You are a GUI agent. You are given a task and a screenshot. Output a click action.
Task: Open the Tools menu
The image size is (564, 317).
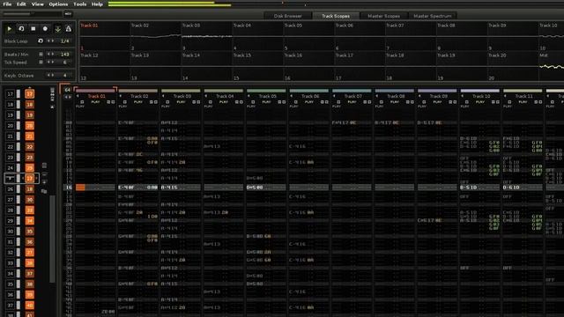(x=80, y=4)
